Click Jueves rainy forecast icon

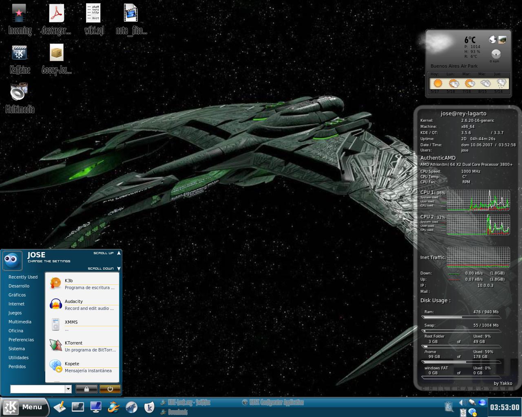[x=501, y=83]
